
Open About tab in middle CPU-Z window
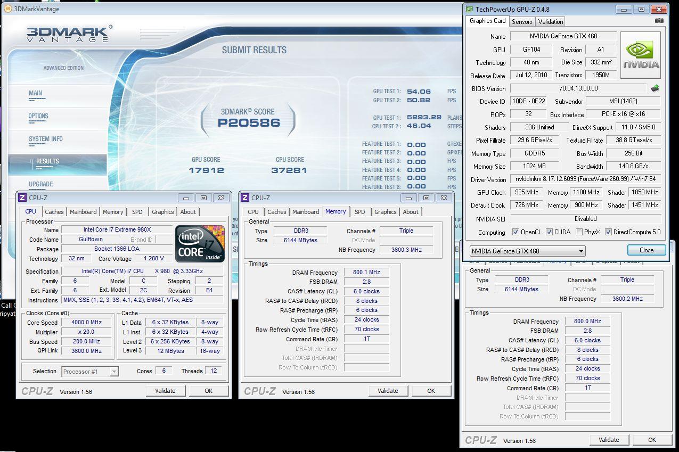pyautogui.click(x=411, y=212)
